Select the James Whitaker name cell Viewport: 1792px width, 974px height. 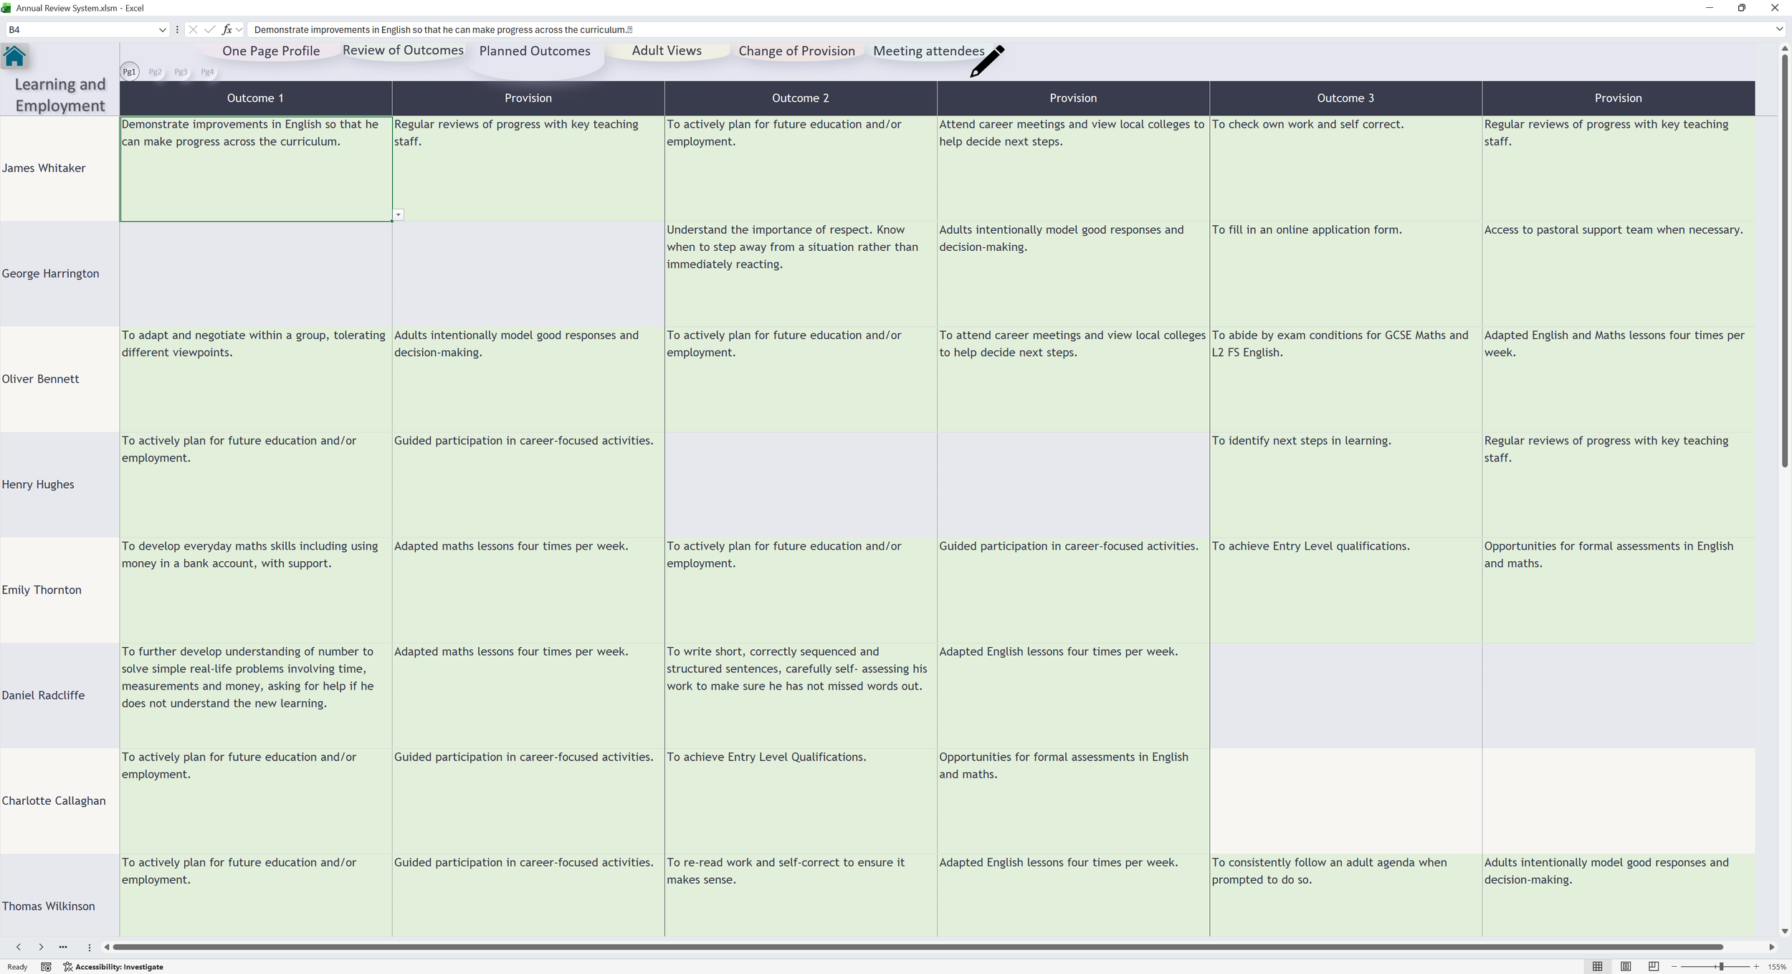59,168
